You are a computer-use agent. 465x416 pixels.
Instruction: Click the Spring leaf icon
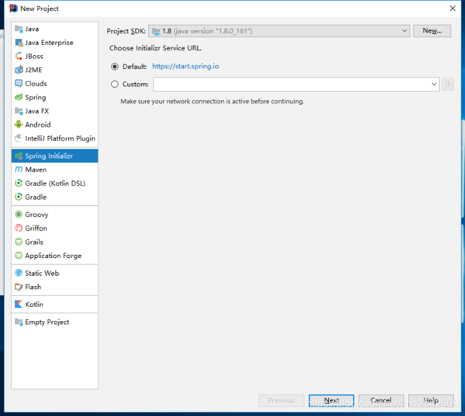point(19,97)
